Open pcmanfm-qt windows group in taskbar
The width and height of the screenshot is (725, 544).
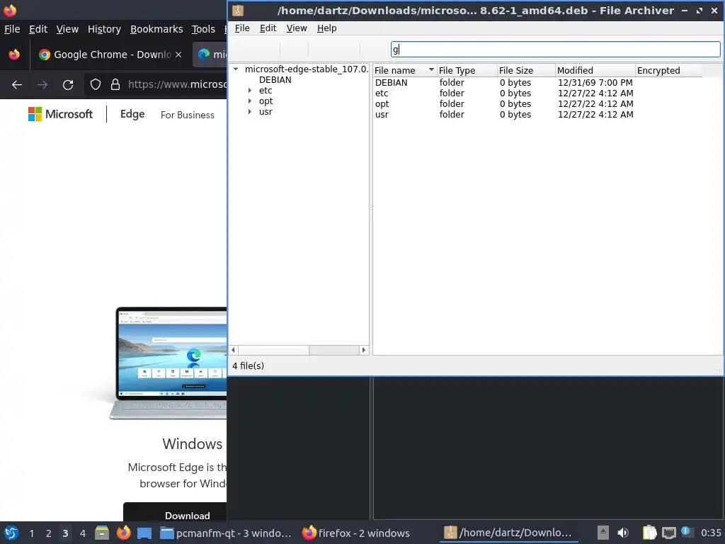pyautogui.click(x=226, y=533)
